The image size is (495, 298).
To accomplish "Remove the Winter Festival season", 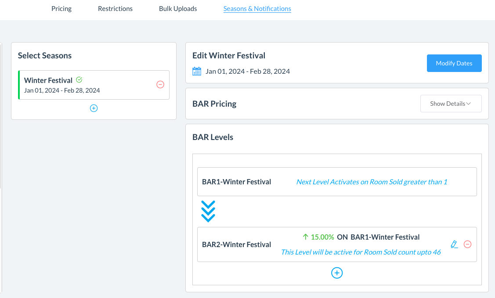I will pyautogui.click(x=160, y=84).
